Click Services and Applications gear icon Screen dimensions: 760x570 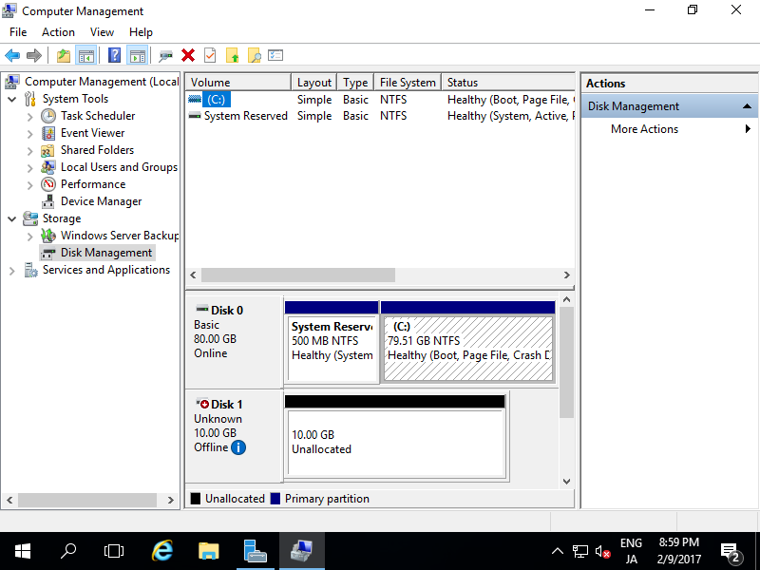(x=30, y=270)
